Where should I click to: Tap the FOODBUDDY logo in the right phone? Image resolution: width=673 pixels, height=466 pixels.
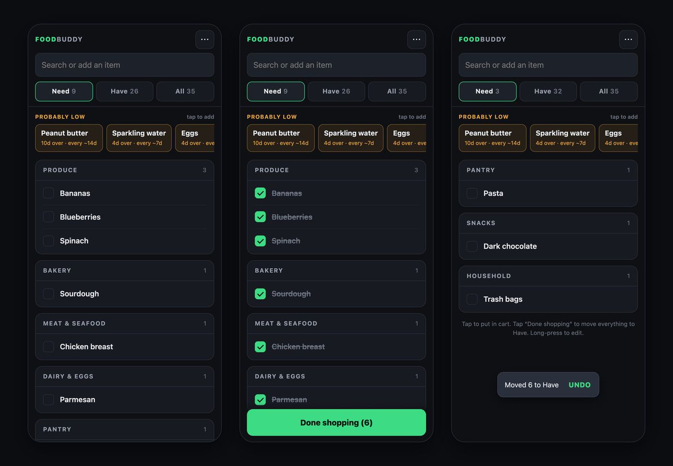pyautogui.click(x=482, y=39)
